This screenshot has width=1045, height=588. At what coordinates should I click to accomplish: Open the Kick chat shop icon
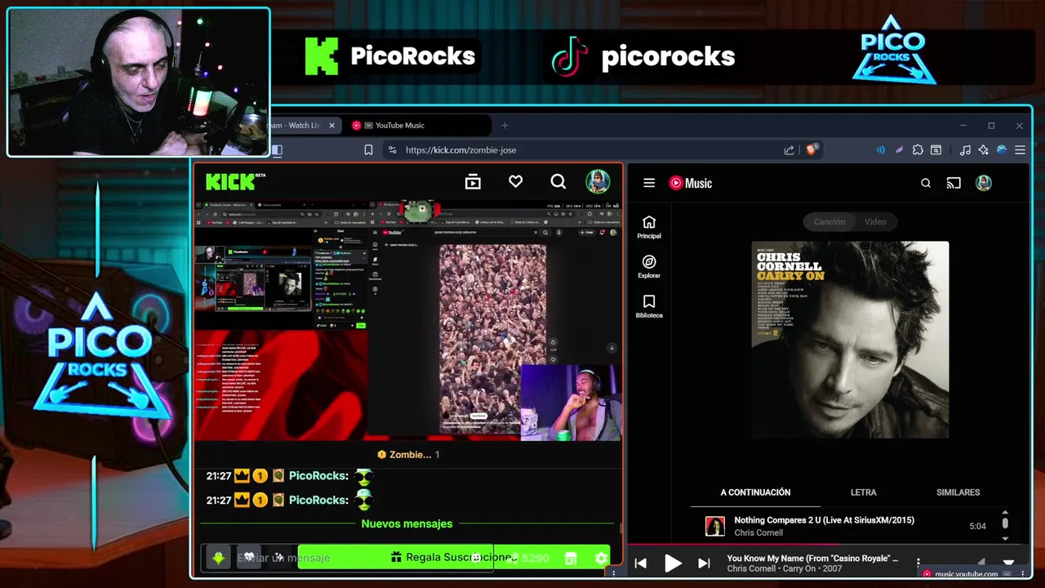tap(571, 558)
